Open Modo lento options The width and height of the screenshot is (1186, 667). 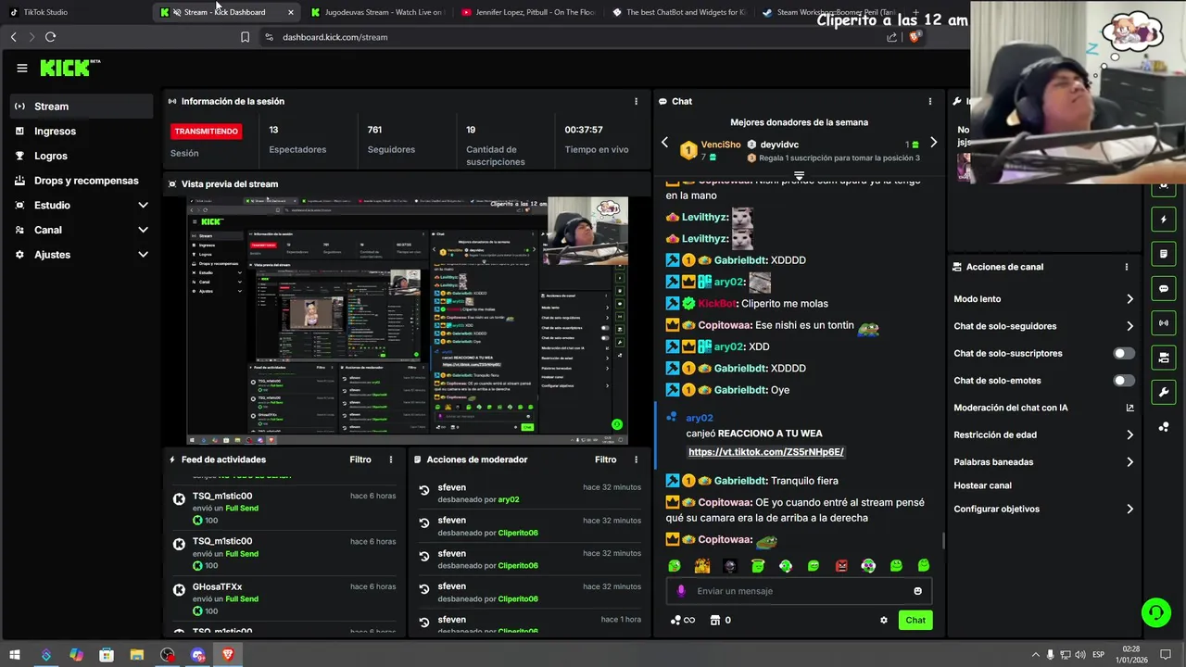point(1043,299)
